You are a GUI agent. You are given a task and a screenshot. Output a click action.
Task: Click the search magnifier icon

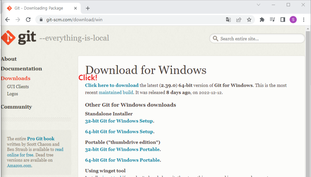click(x=215, y=39)
